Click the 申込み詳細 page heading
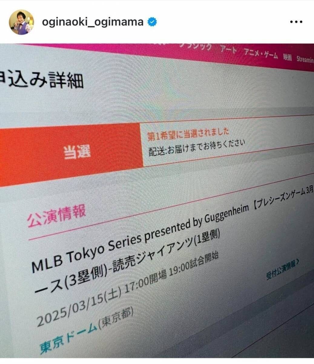The image size is (314, 364). coord(42,80)
